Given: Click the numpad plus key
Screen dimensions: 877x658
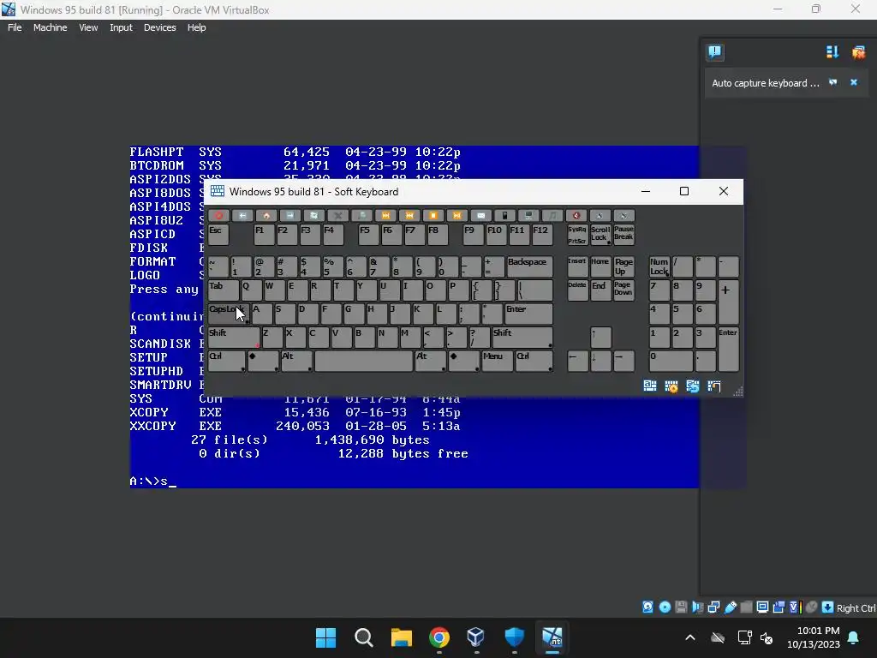Looking at the screenshot, I should coord(728,302).
